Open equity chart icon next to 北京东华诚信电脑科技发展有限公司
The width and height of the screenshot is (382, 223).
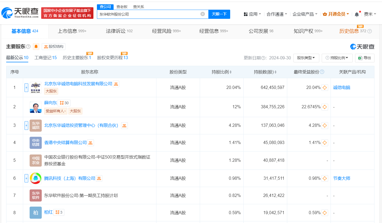(116, 84)
